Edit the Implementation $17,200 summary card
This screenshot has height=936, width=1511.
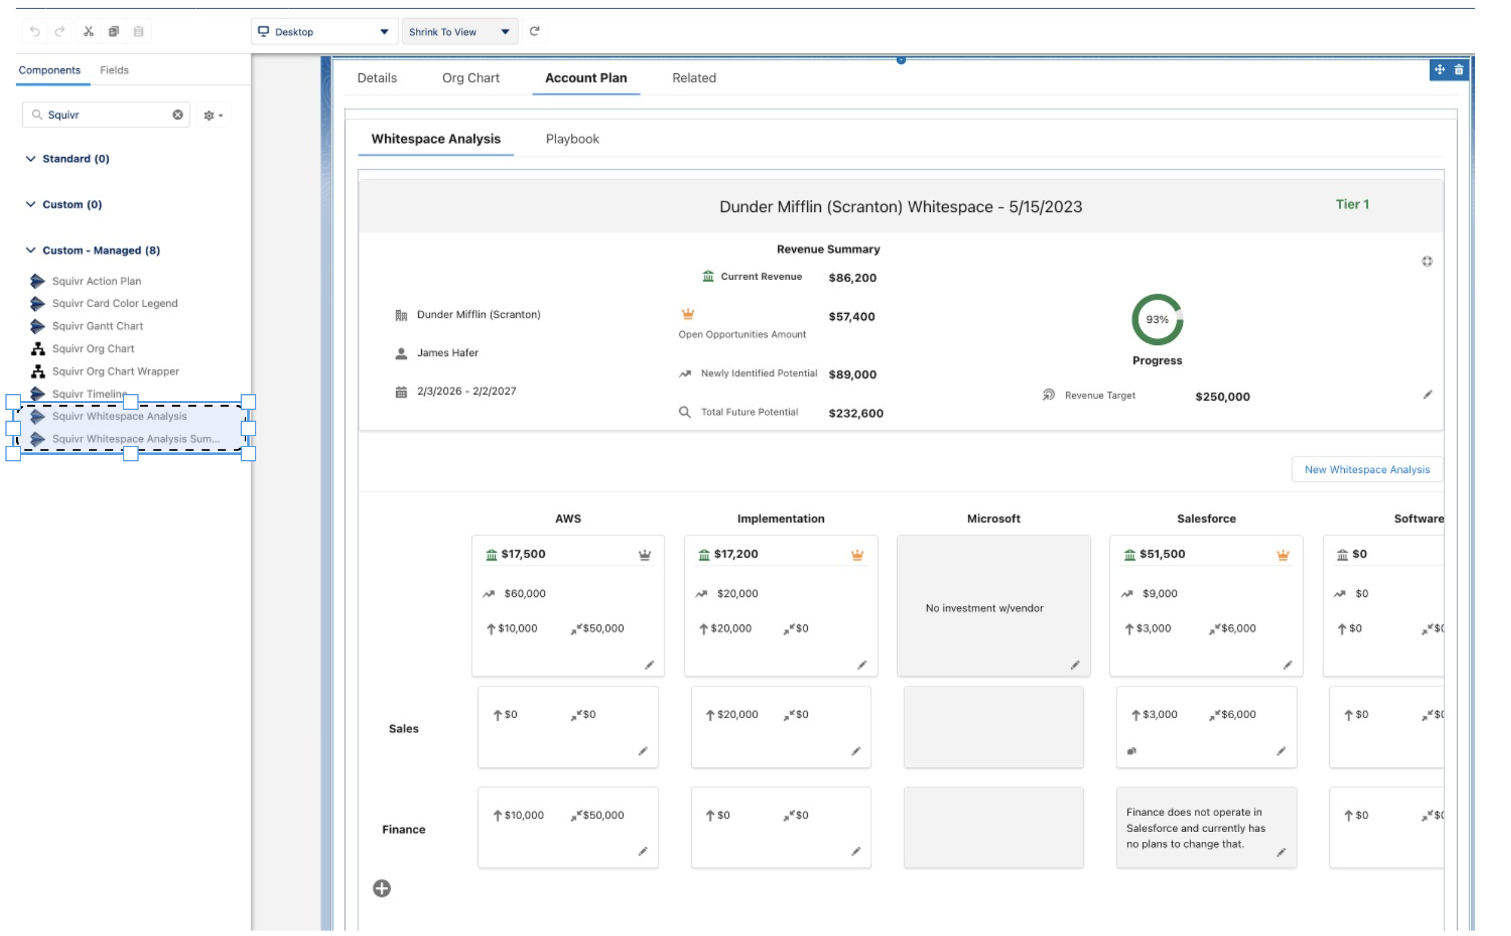(x=862, y=665)
